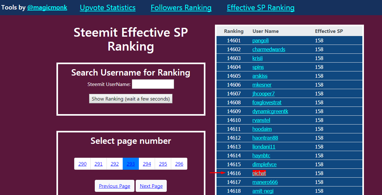The width and height of the screenshot is (382, 195).
Task: Click the 158 value in amit-negi's row
Action: coord(319,191)
